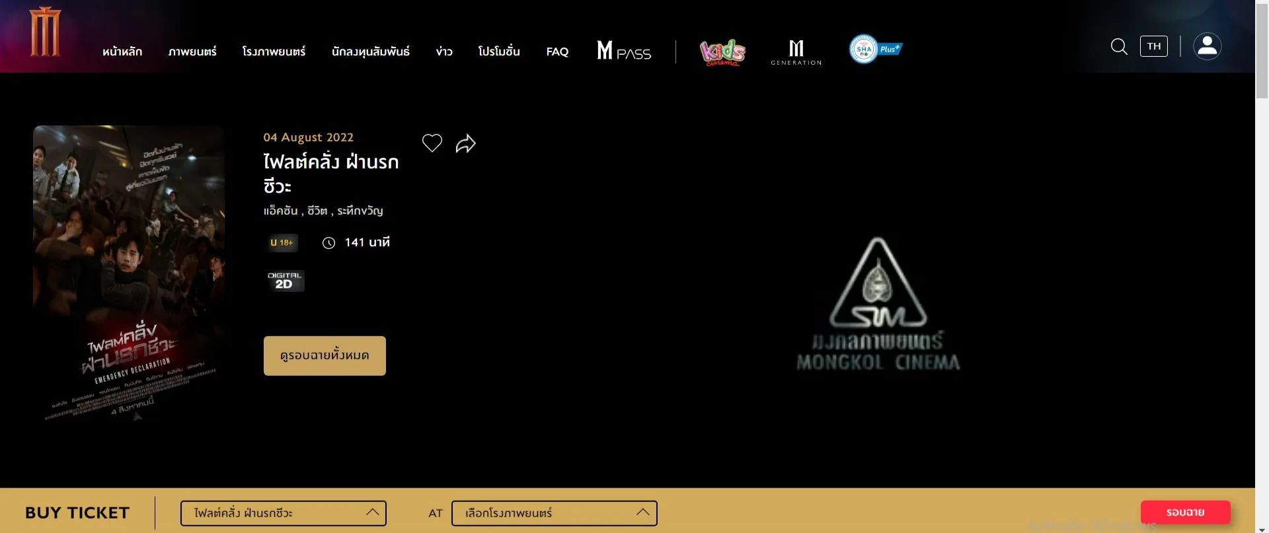
Task: Open the ข่าว menu item
Action: tap(444, 52)
